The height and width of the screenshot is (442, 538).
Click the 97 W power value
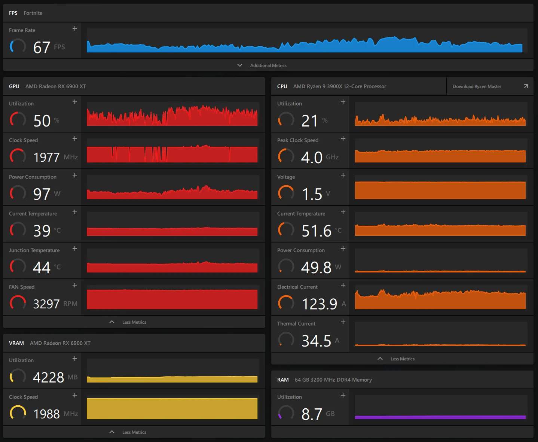(x=47, y=194)
